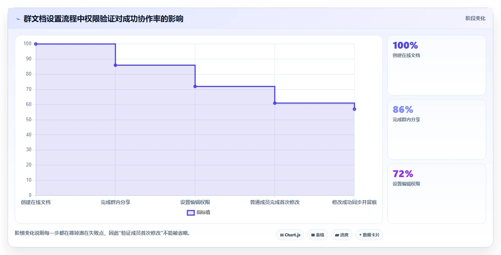Viewport: 501px width, 255px height.
Task: Click card label 完成群内分享 under 86%
Action: click(x=406, y=120)
